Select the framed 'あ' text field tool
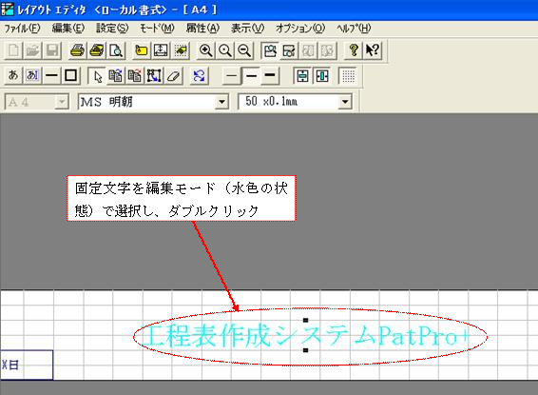This screenshot has width=538, height=395. [x=32, y=75]
